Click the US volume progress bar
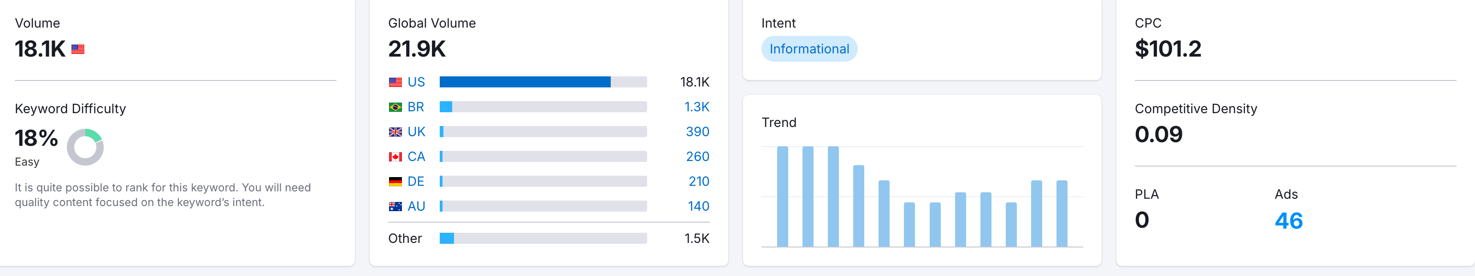Screen dimensions: 1475x276 pyautogui.click(x=543, y=82)
